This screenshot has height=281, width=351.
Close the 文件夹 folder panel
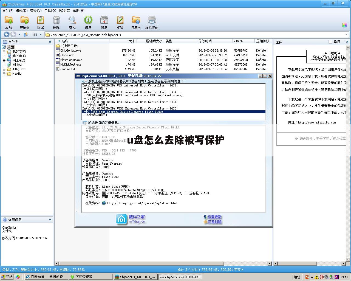click(50, 42)
